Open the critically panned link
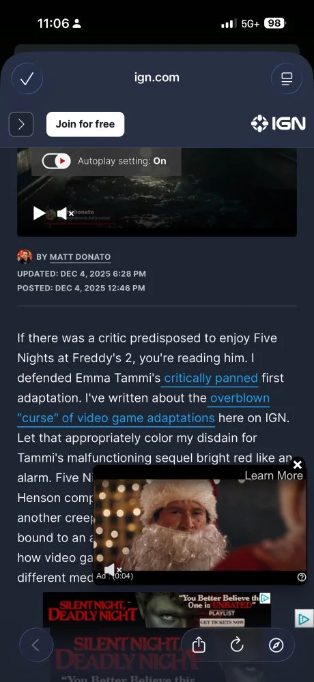 tap(211, 378)
